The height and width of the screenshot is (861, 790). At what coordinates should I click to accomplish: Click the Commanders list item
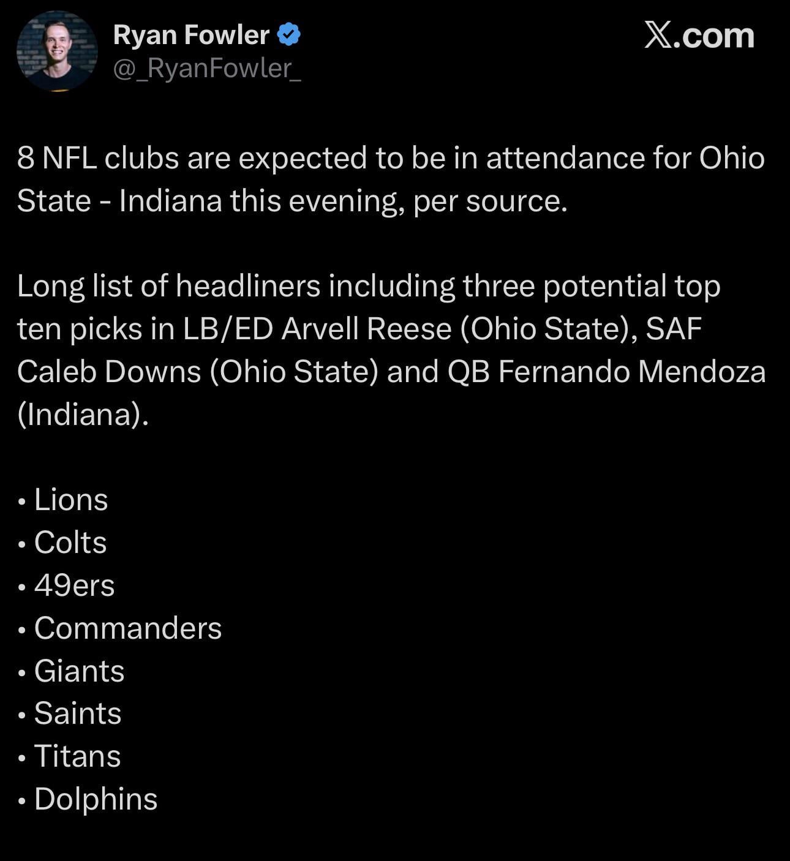tap(127, 628)
